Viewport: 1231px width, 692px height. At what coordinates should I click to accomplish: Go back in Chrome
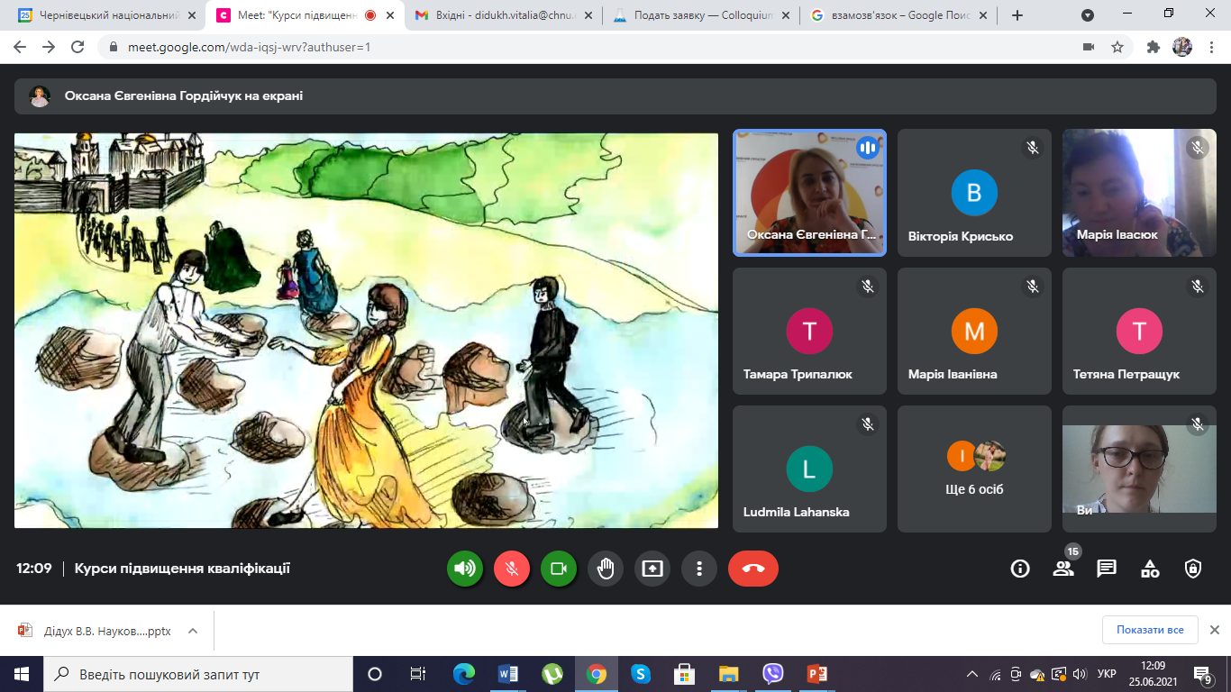tap(20, 47)
